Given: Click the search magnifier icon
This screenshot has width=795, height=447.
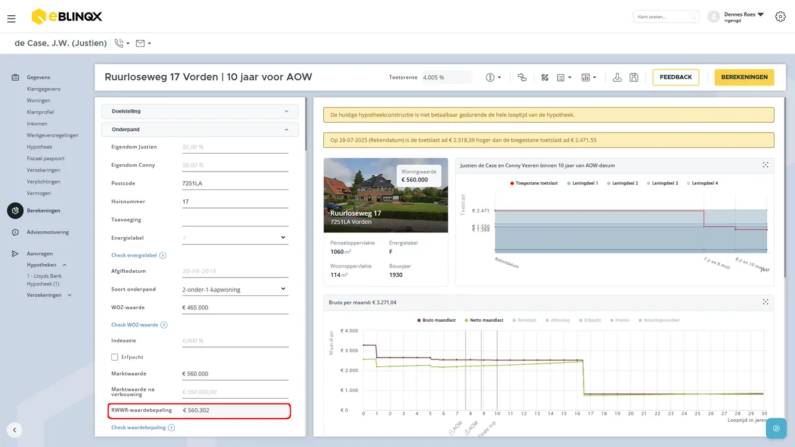Looking at the screenshot, I should 693,17.
